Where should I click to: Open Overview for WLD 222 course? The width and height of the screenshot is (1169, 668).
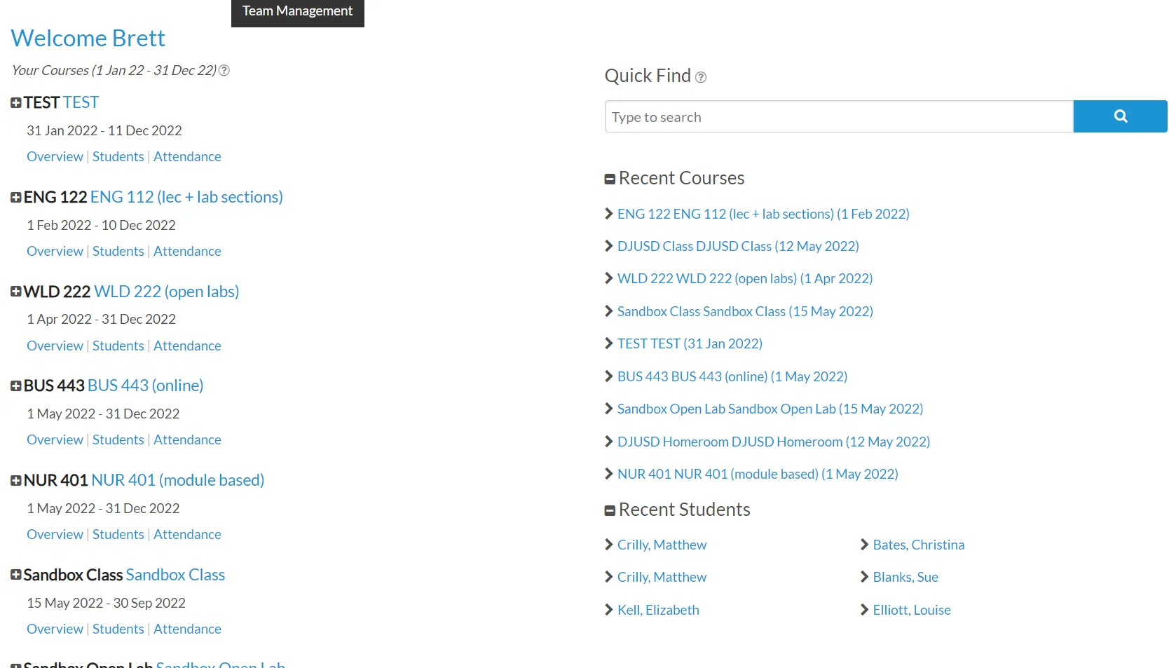click(x=55, y=346)
